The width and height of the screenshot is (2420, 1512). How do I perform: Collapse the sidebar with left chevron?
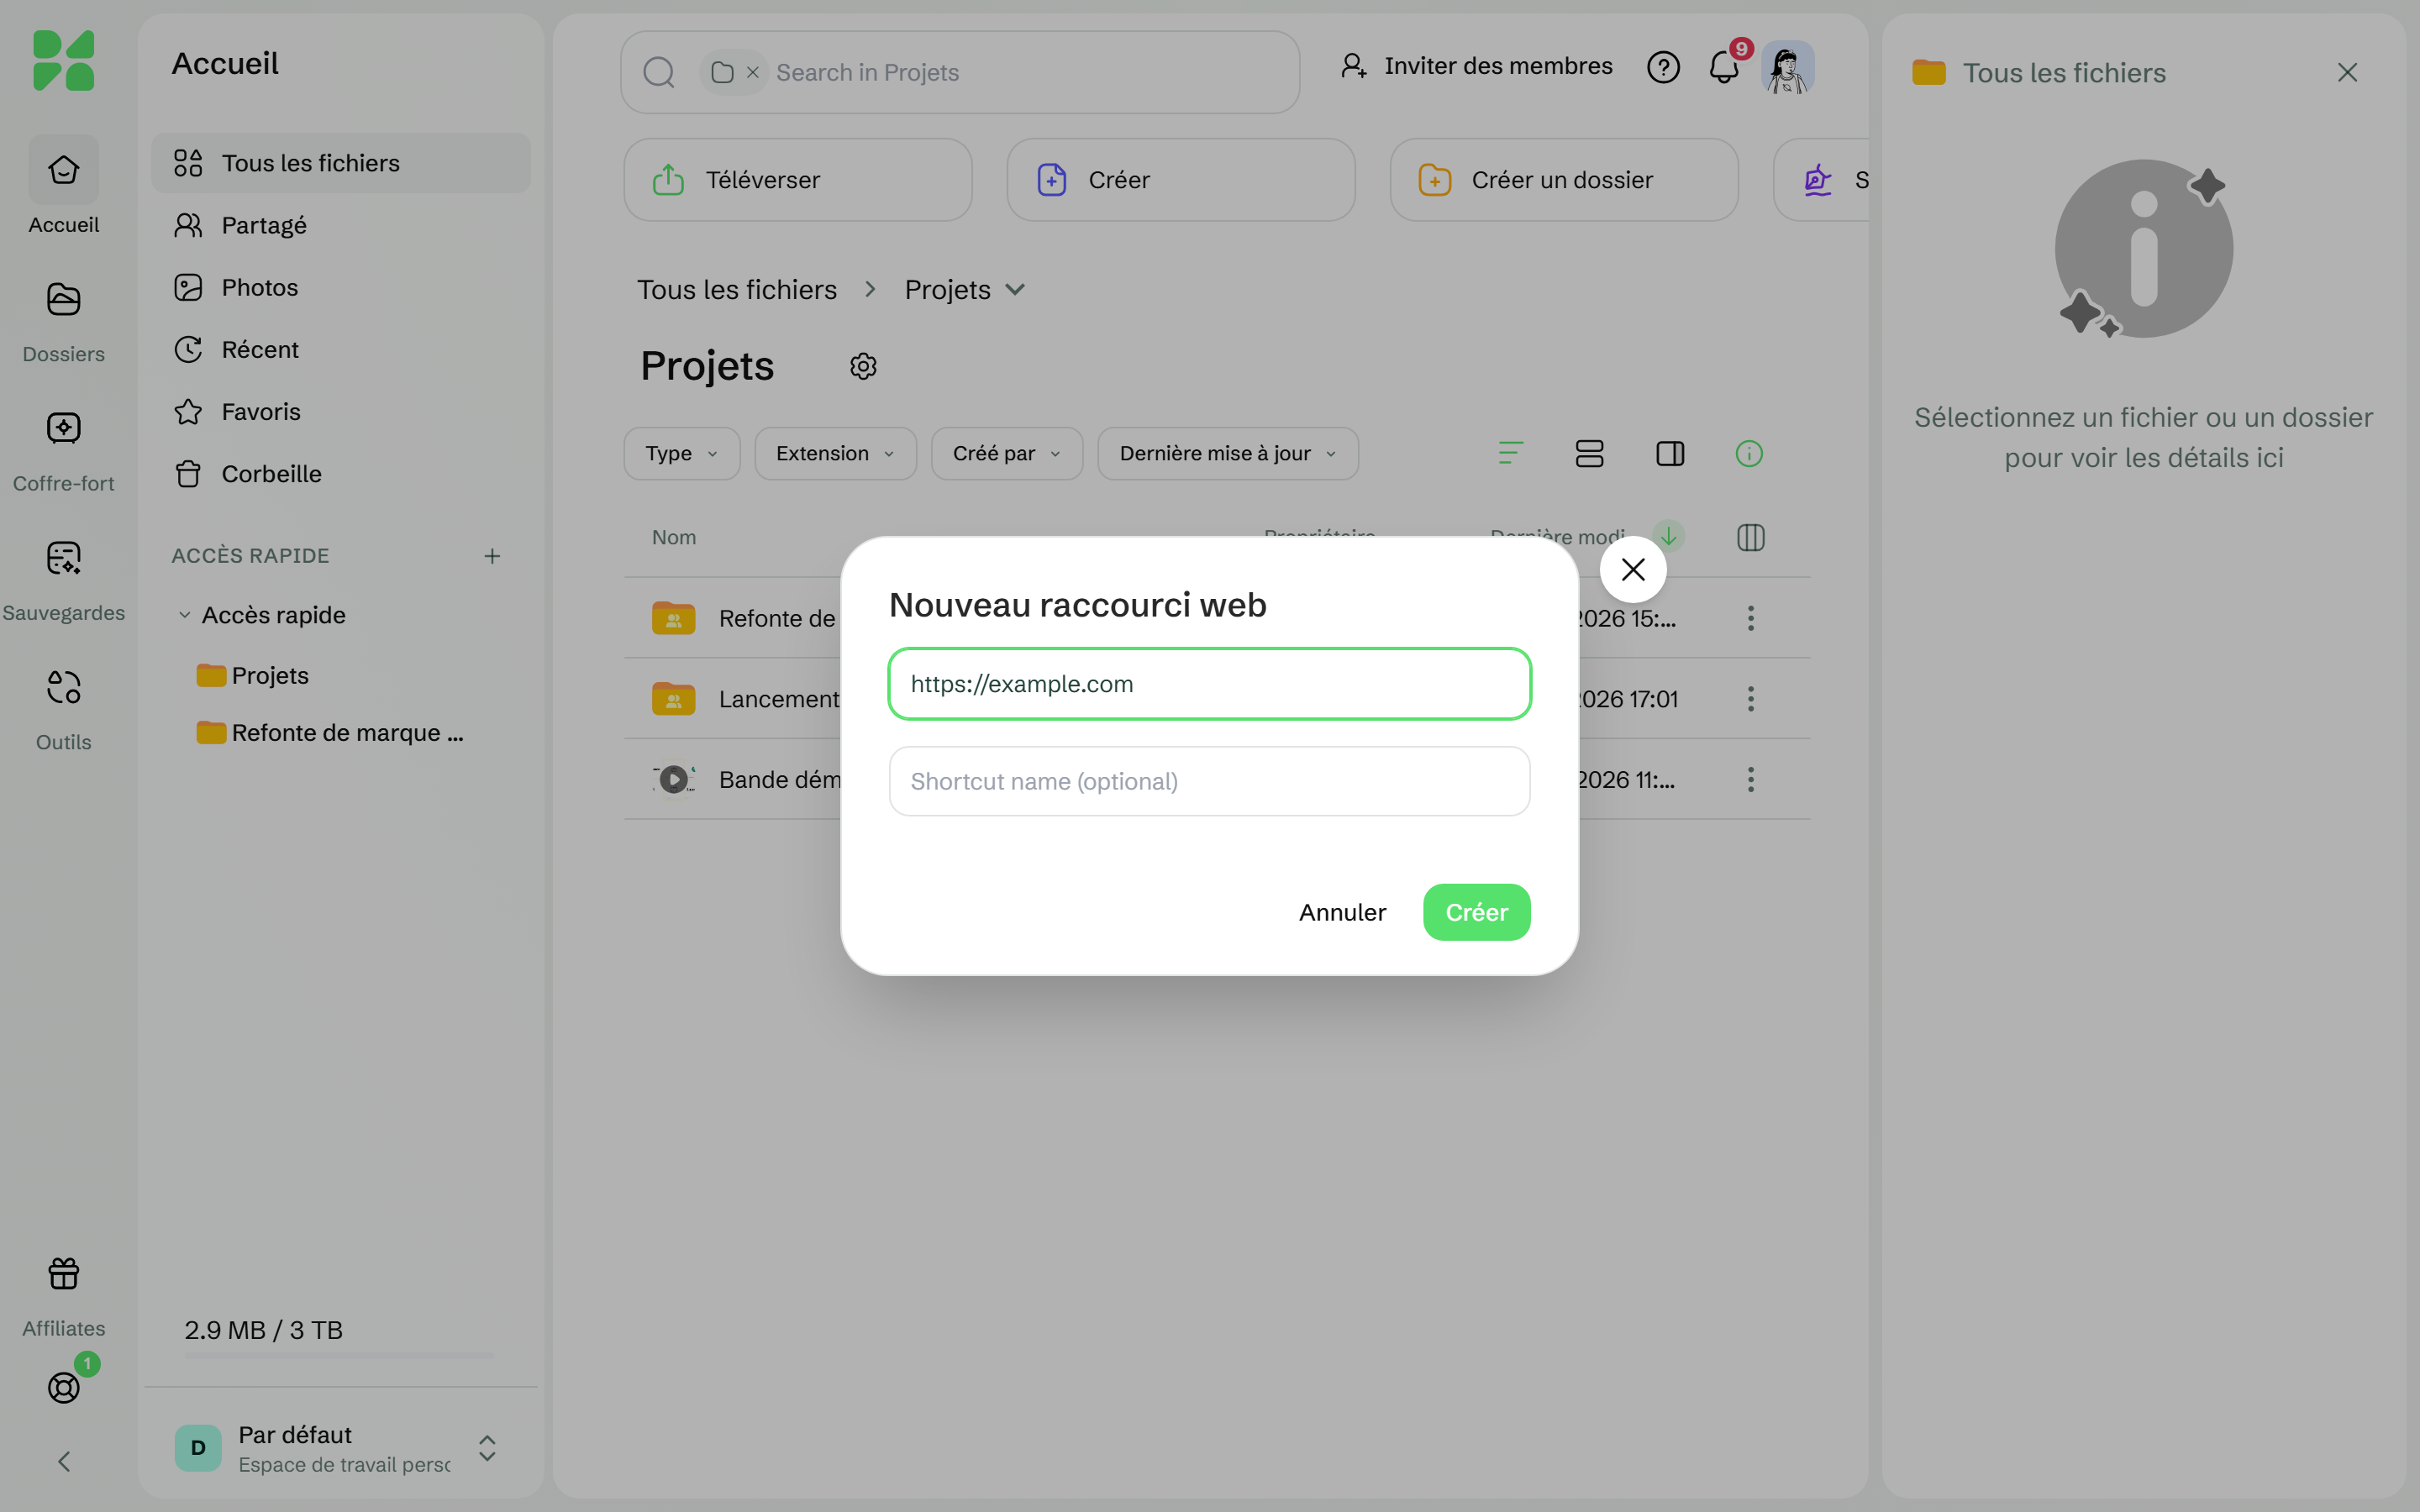64,1461
